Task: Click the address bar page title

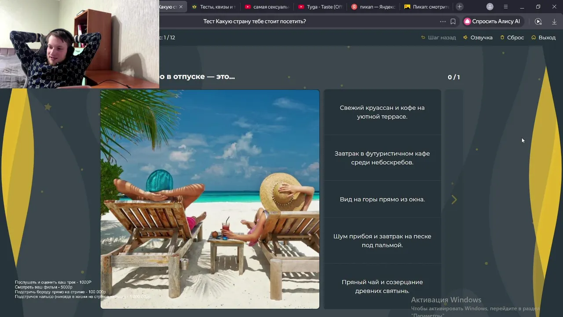Action: 255,21
